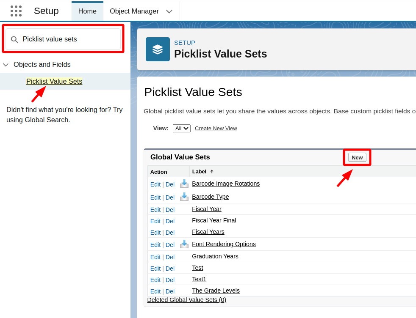Open the App Launcher dots icon
This screenshot has height=318, width=416.
[16, 11]
